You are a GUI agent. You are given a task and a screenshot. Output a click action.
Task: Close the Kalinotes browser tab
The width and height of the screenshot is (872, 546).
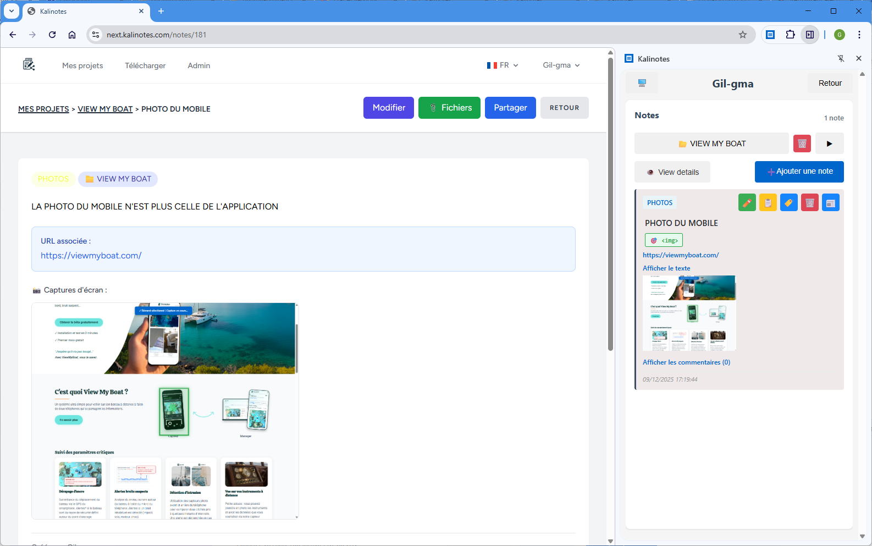click(x=141, y=11)
